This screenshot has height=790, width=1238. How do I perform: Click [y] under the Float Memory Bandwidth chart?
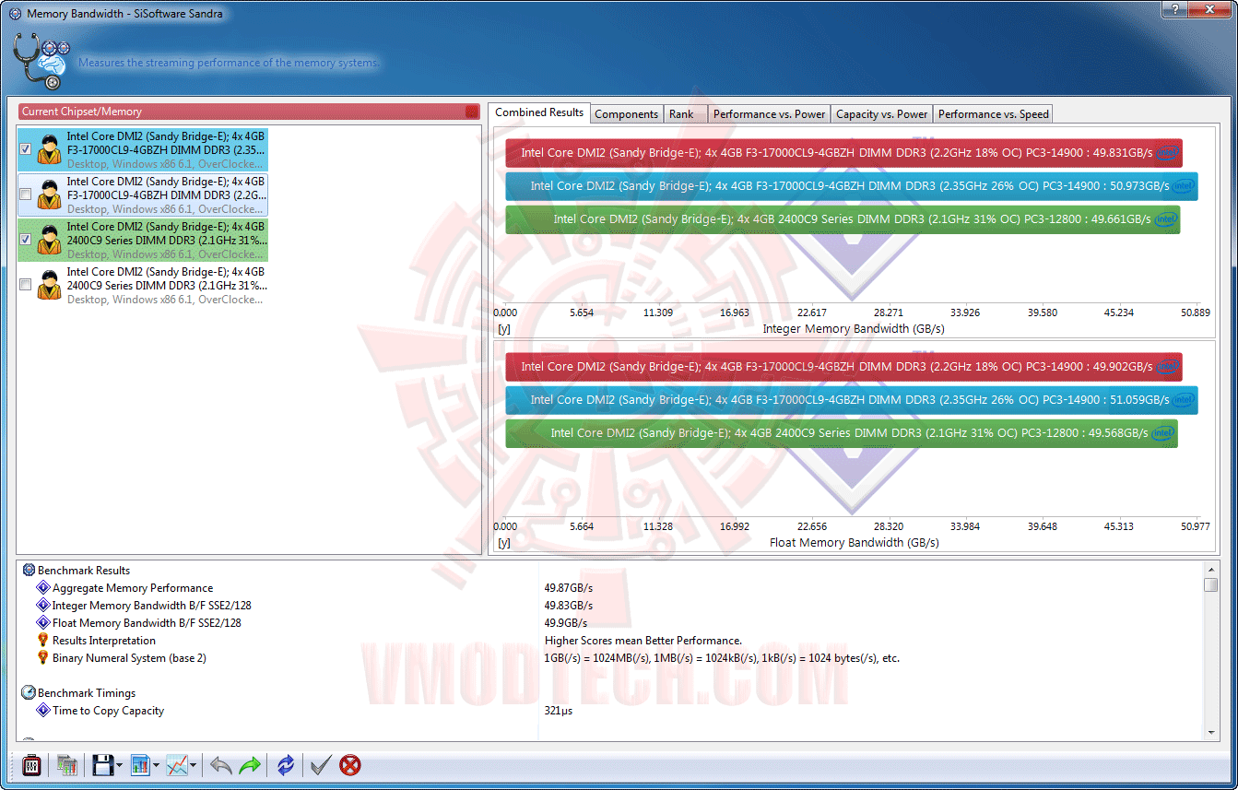tap(504, 543)
